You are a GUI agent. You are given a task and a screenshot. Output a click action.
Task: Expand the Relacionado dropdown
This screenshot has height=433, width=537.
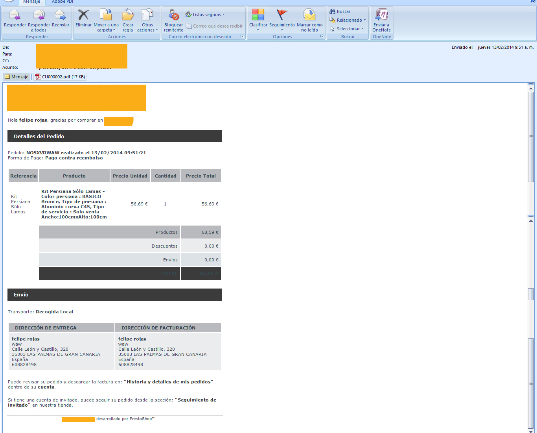point(348,20)
